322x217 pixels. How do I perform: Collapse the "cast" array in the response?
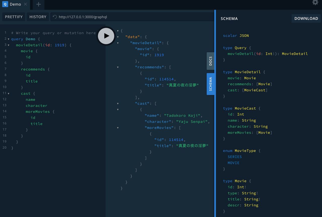coord(118,103)
